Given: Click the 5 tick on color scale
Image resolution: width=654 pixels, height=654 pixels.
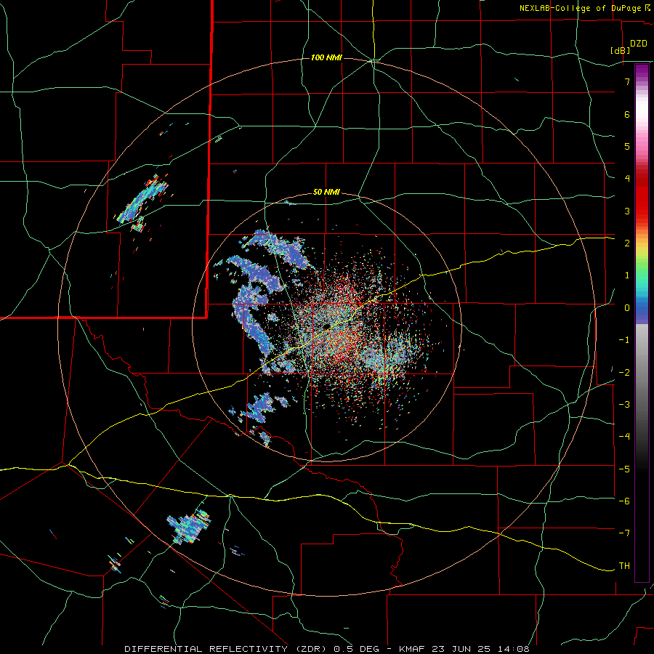Looking at the screenshot, I should [627, 146].
